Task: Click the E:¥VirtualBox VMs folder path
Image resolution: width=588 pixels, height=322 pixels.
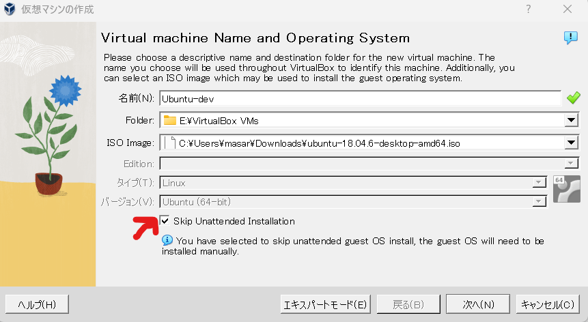Action: pyautogui.click(x=219, y=121)
